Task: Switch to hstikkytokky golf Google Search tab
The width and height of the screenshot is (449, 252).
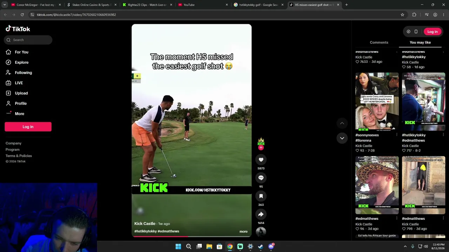Action: tap(259, 5)
